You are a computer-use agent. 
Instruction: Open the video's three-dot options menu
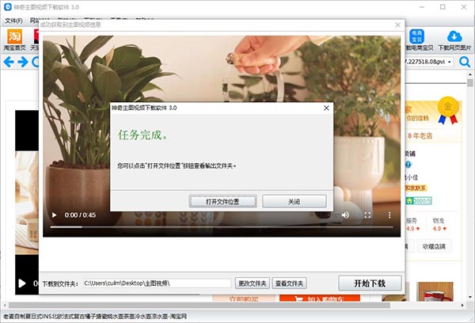pyautogui.click(x=389, y=215)
